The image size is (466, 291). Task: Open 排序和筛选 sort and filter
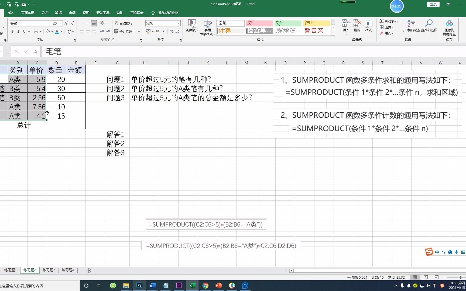411,27
